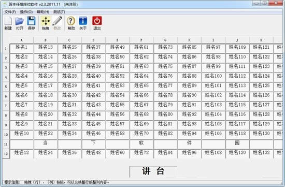Click the 新建 new file icon
Image resolution: width=285 pixels, height=187 pixels.
pos(8,23)
